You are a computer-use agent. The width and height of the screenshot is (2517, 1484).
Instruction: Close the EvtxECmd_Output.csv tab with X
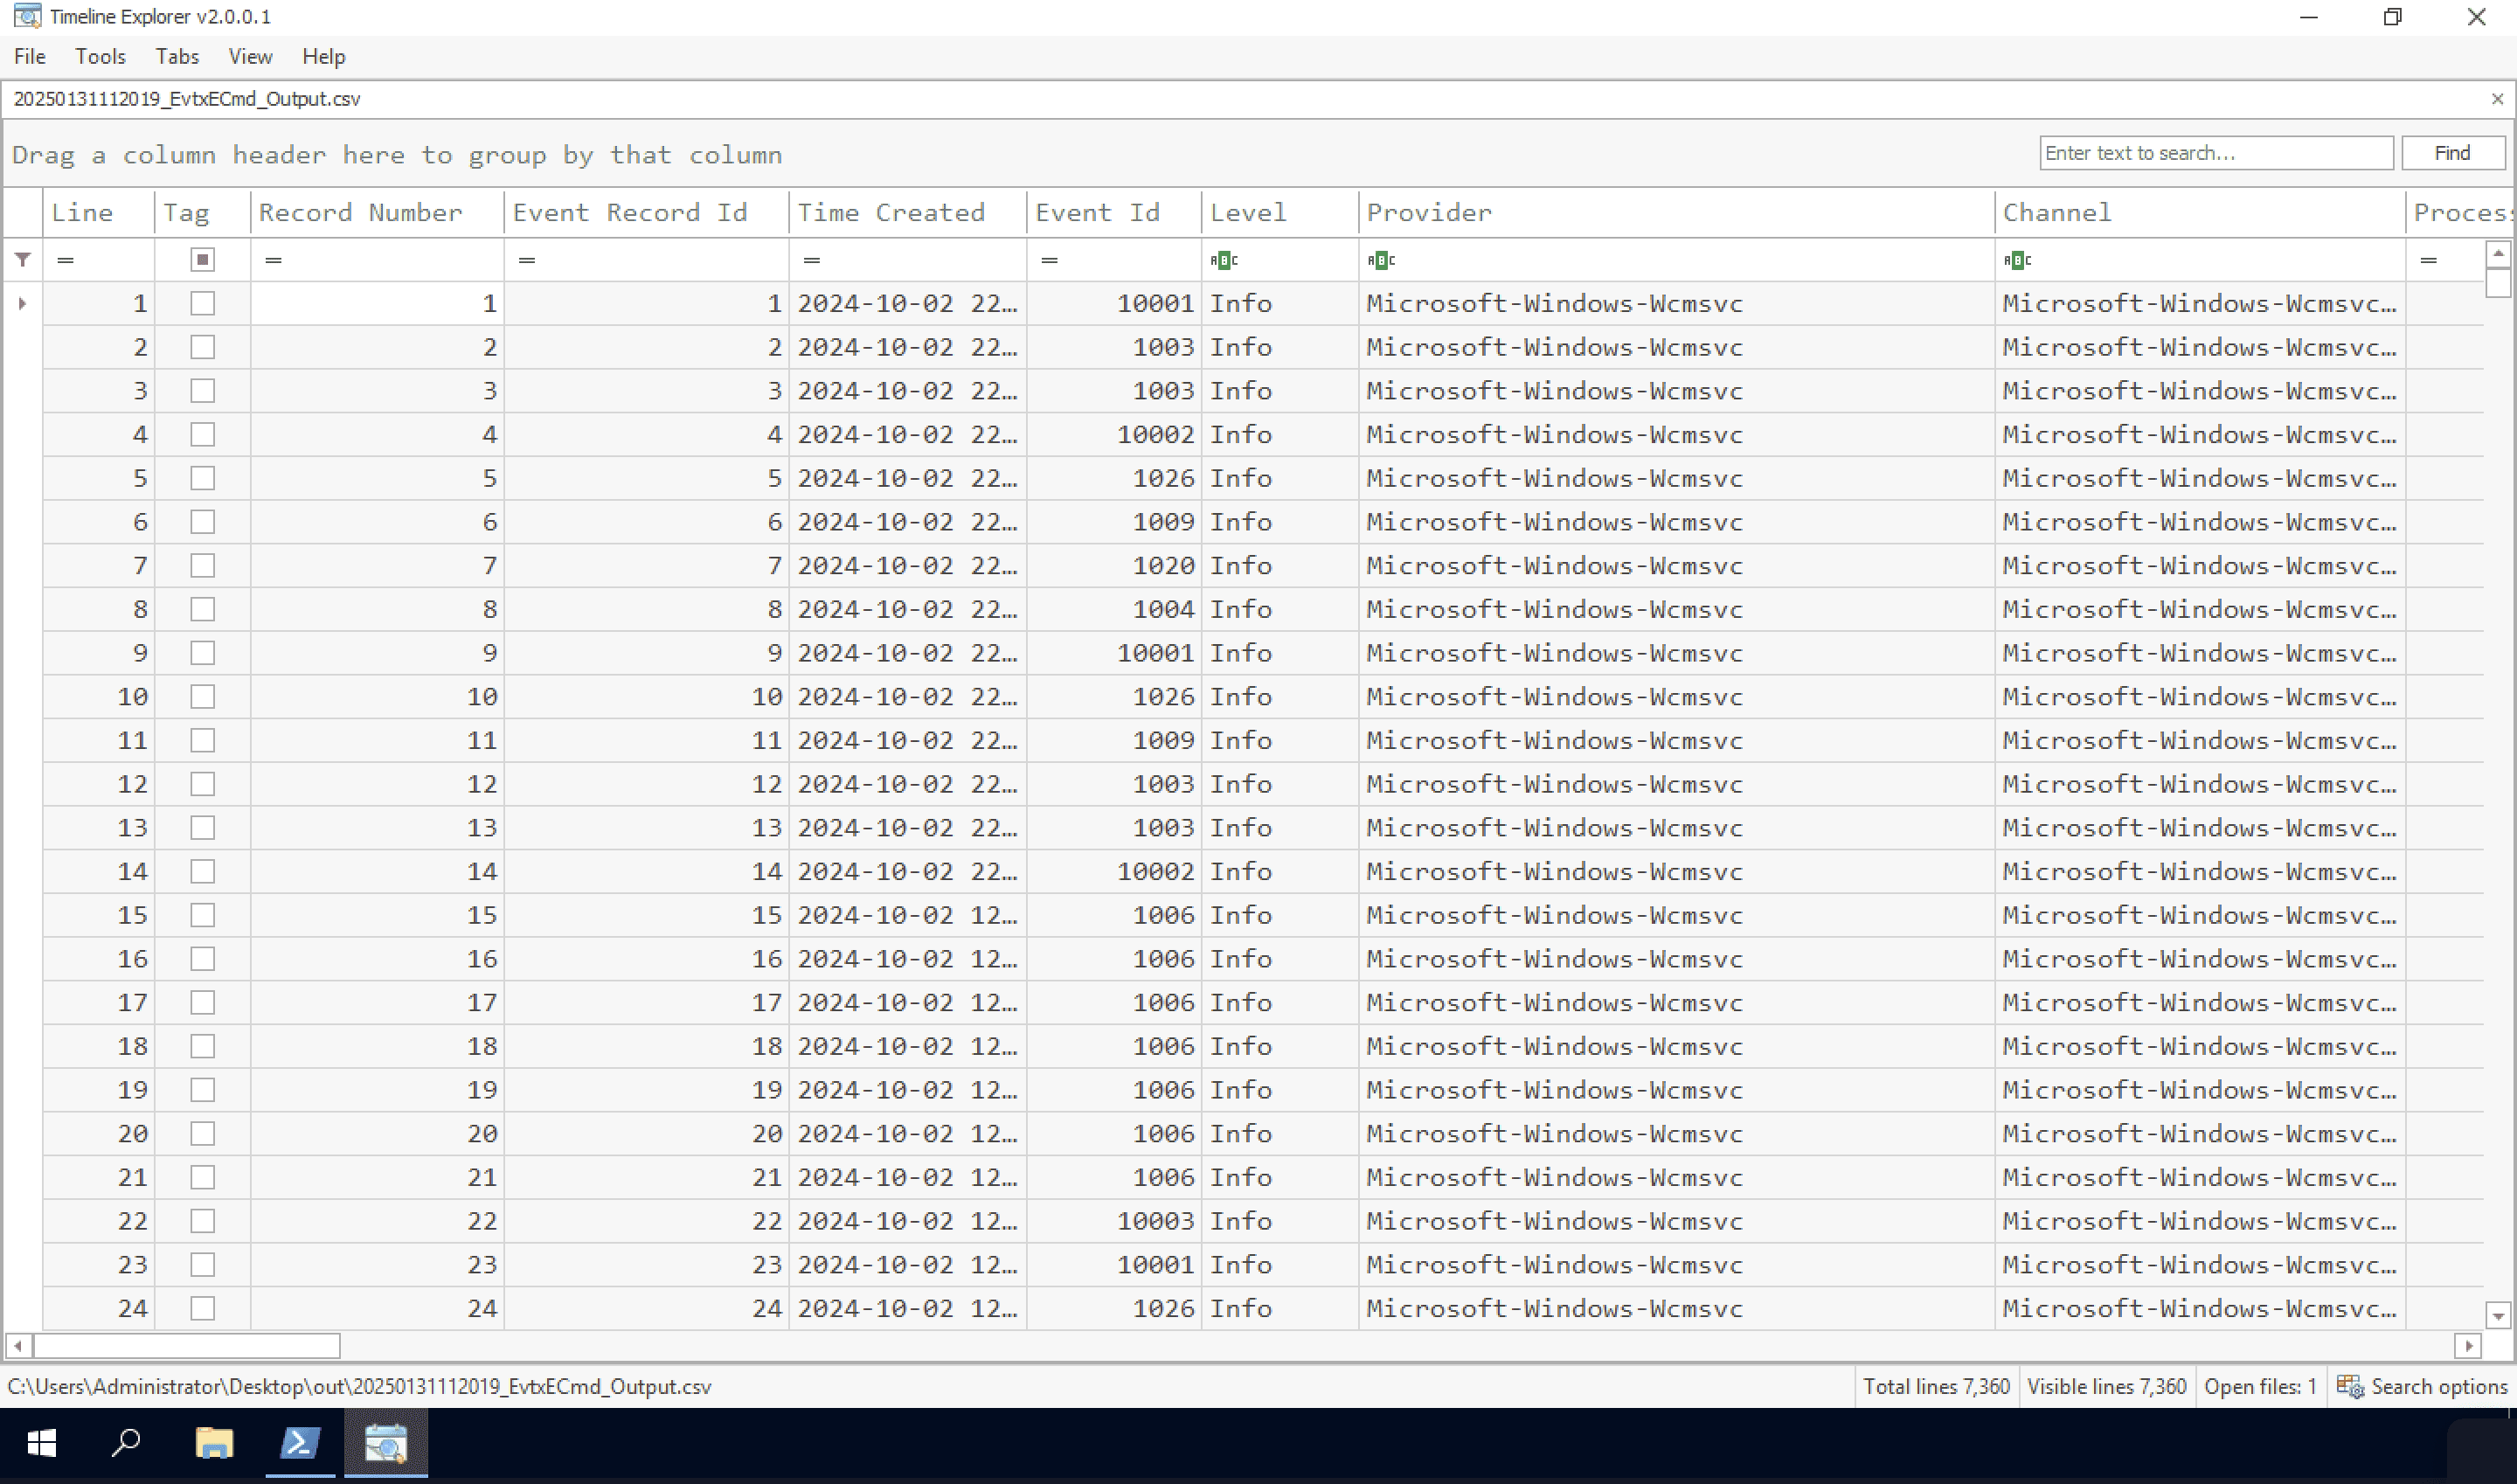pos(2496,99)
